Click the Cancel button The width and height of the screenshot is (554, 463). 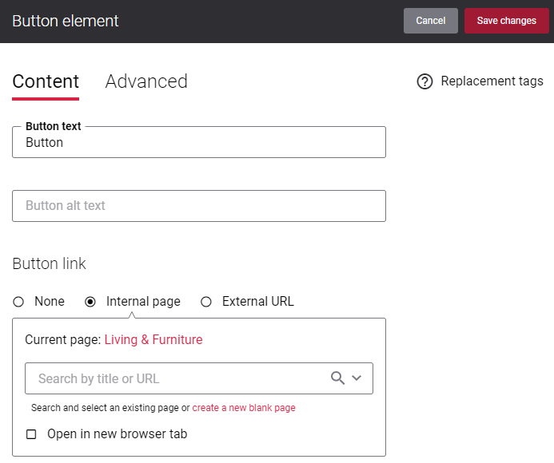tap(431, 21)
